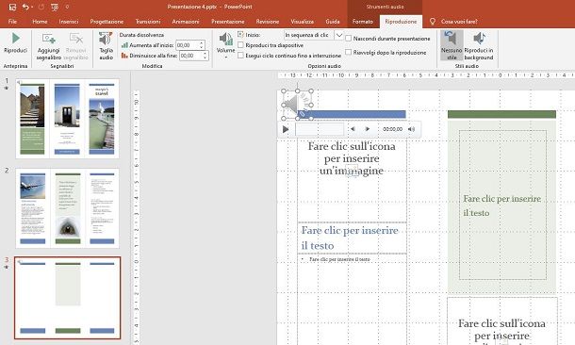Click Aggiungi segnalibro icon
The image size is (575, 345).
click(x=48, y=38)
